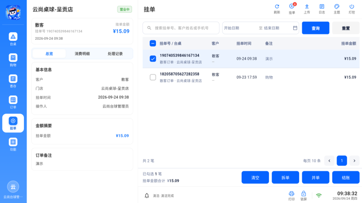
Task: Open the 寄存 storage sidebar icon
Action: pyautogui.click(x=13, y=81)
